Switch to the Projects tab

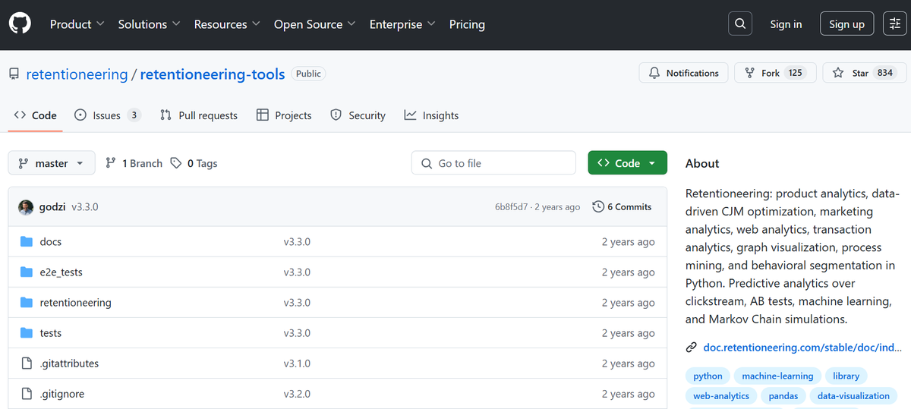[x=284, y=115]
